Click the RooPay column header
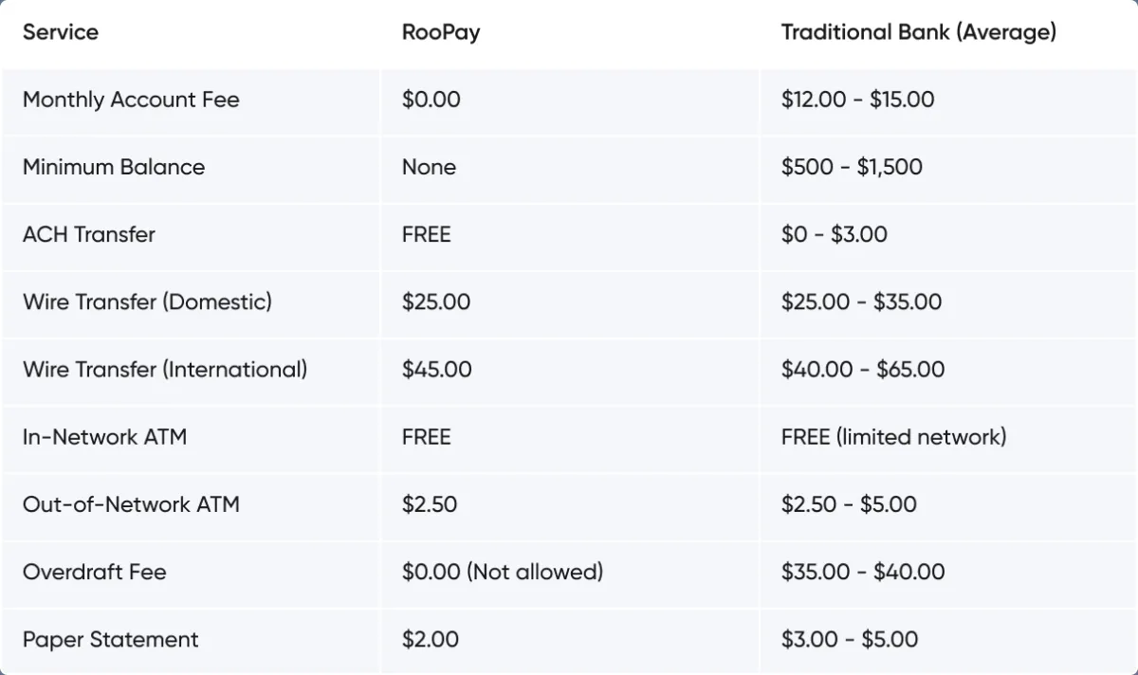Screen dimensions: 1138x675 [x=441, y=32]
